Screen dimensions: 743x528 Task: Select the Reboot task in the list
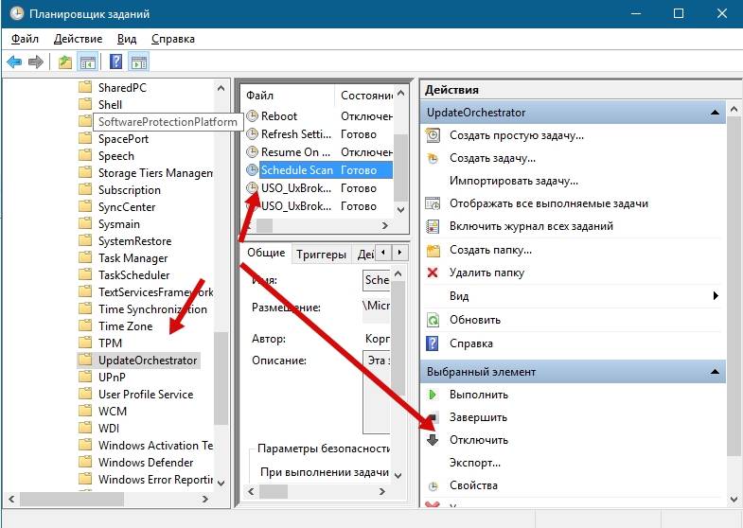(278, 116)
